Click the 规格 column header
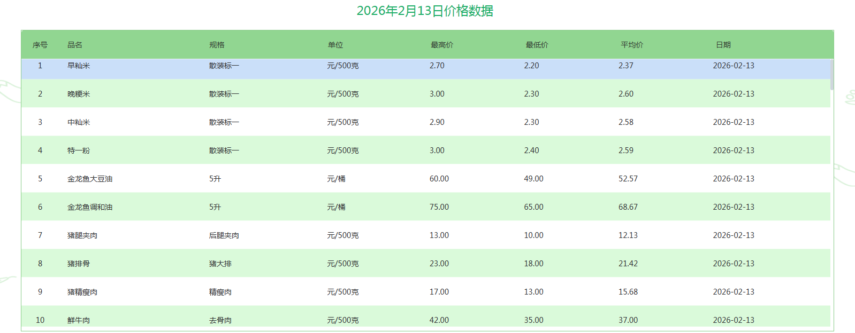This screenshot has width=855, height=333. pos(217,45)
